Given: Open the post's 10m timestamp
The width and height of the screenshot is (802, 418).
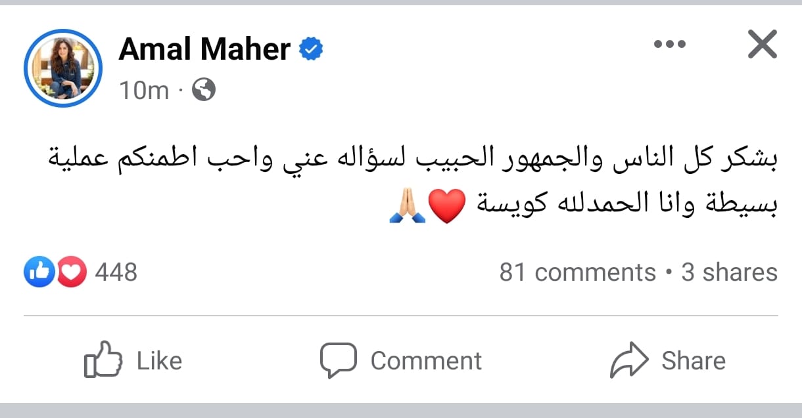Looking at the screenshot, I should 144,91.
